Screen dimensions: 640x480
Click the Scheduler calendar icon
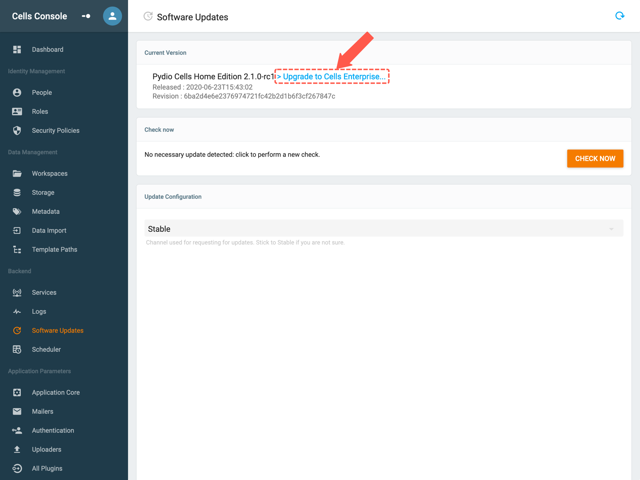(x=17, y=349)
